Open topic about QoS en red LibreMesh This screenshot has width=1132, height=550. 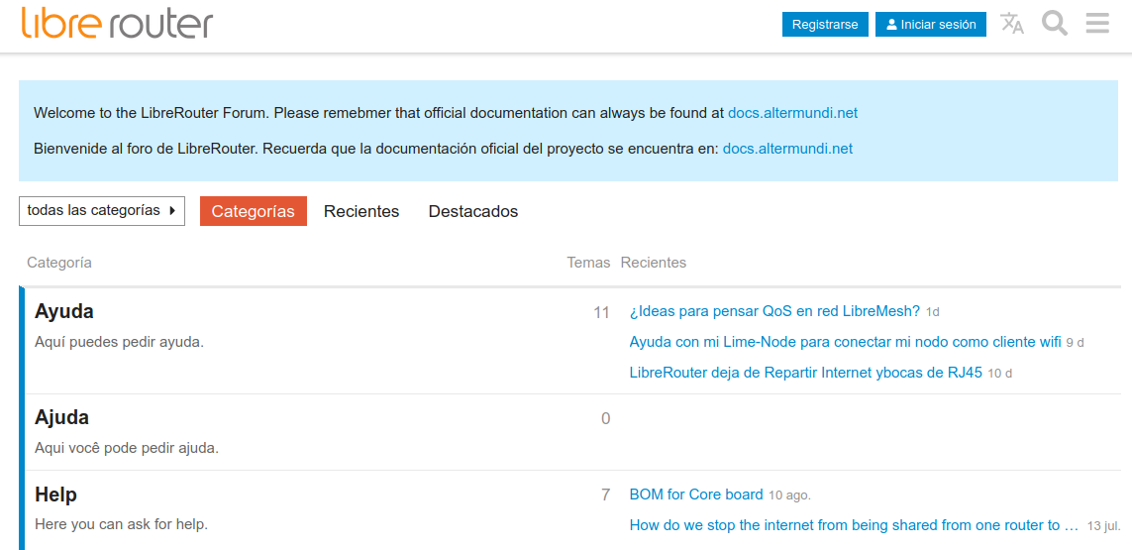tap(774, 311)
